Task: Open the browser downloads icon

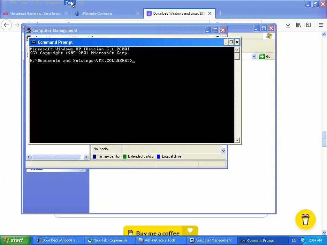Action: [288, 25]
